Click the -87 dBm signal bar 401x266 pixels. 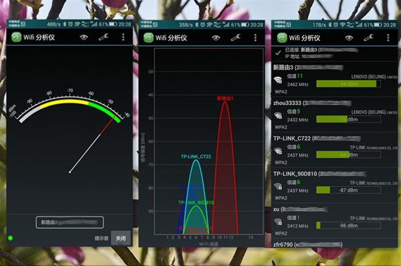coord(348,190)
